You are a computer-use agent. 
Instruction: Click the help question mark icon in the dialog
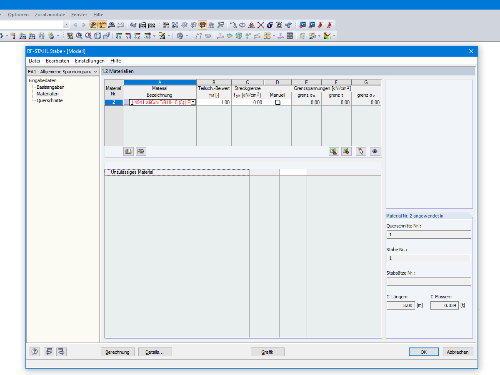pos(35,352)
